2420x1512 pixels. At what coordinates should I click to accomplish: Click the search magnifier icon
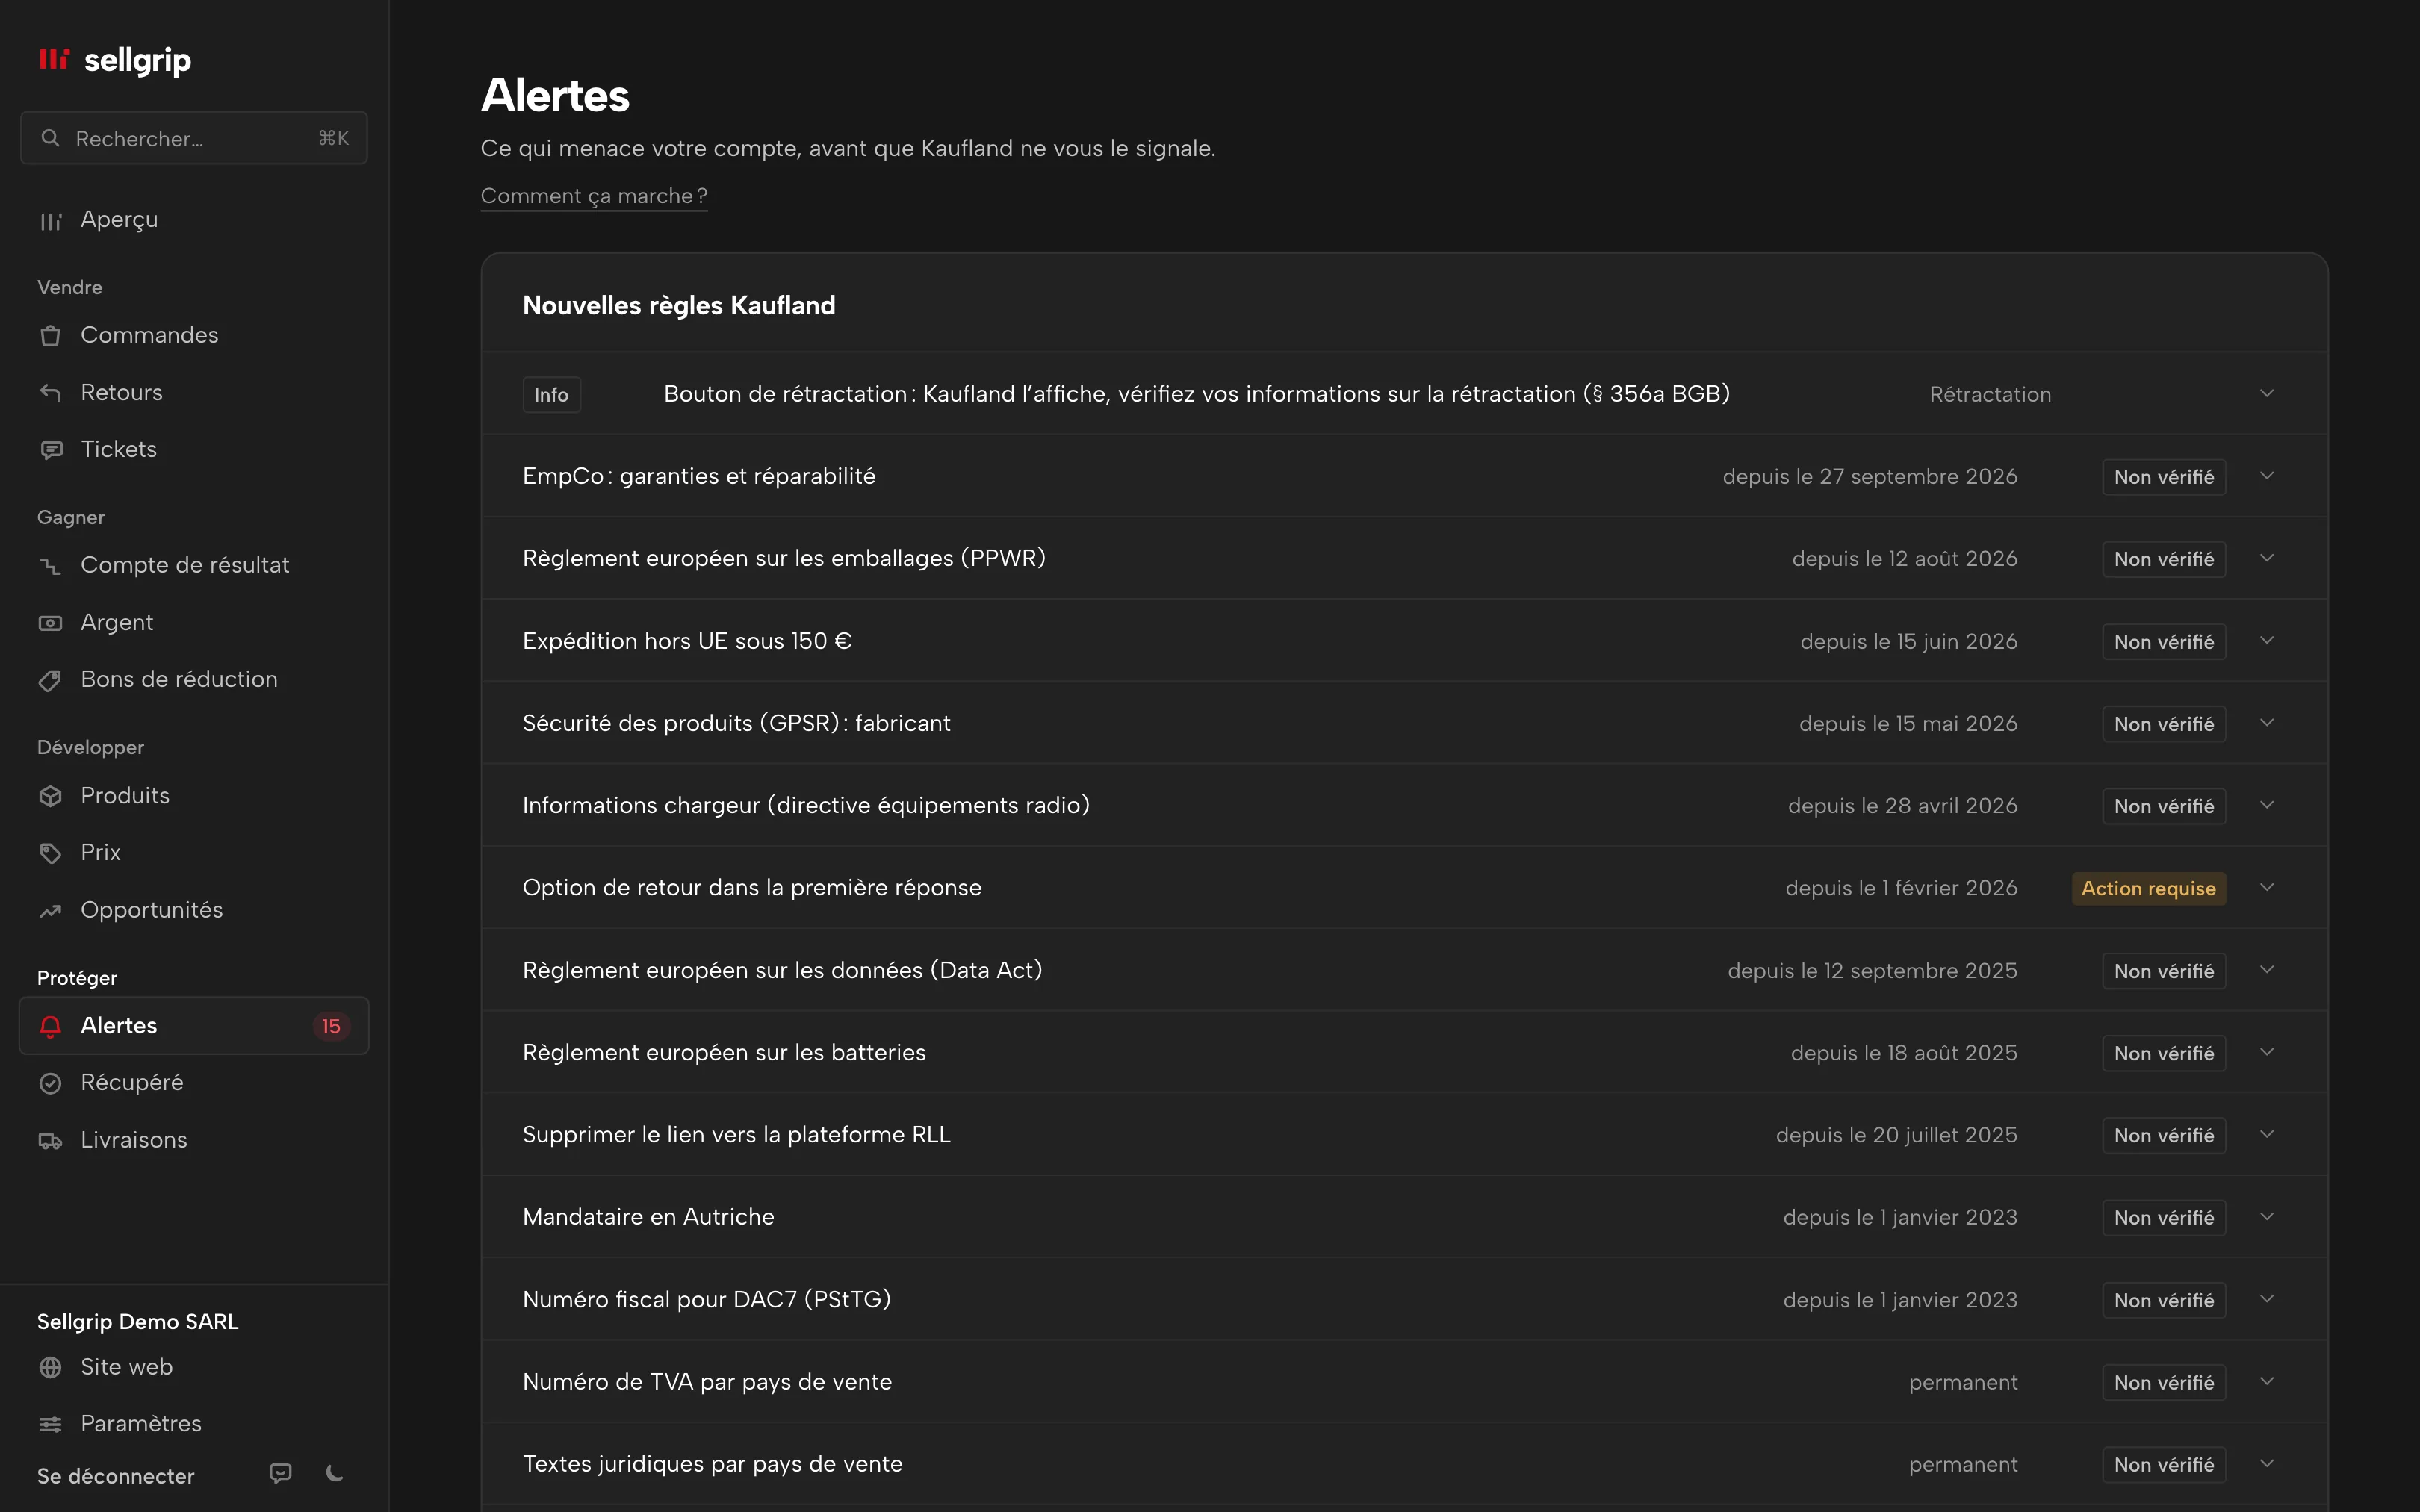pyautogui.click(x=50, y=138)
